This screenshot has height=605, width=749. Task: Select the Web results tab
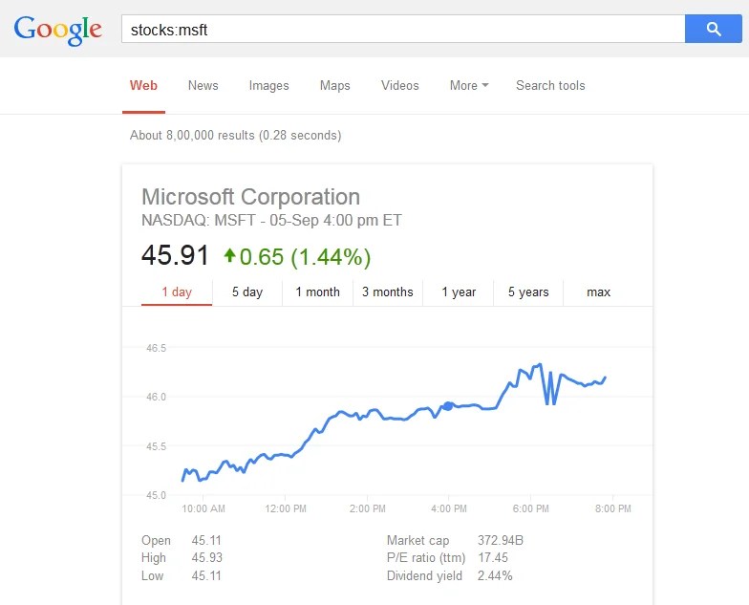click(143, 86)
